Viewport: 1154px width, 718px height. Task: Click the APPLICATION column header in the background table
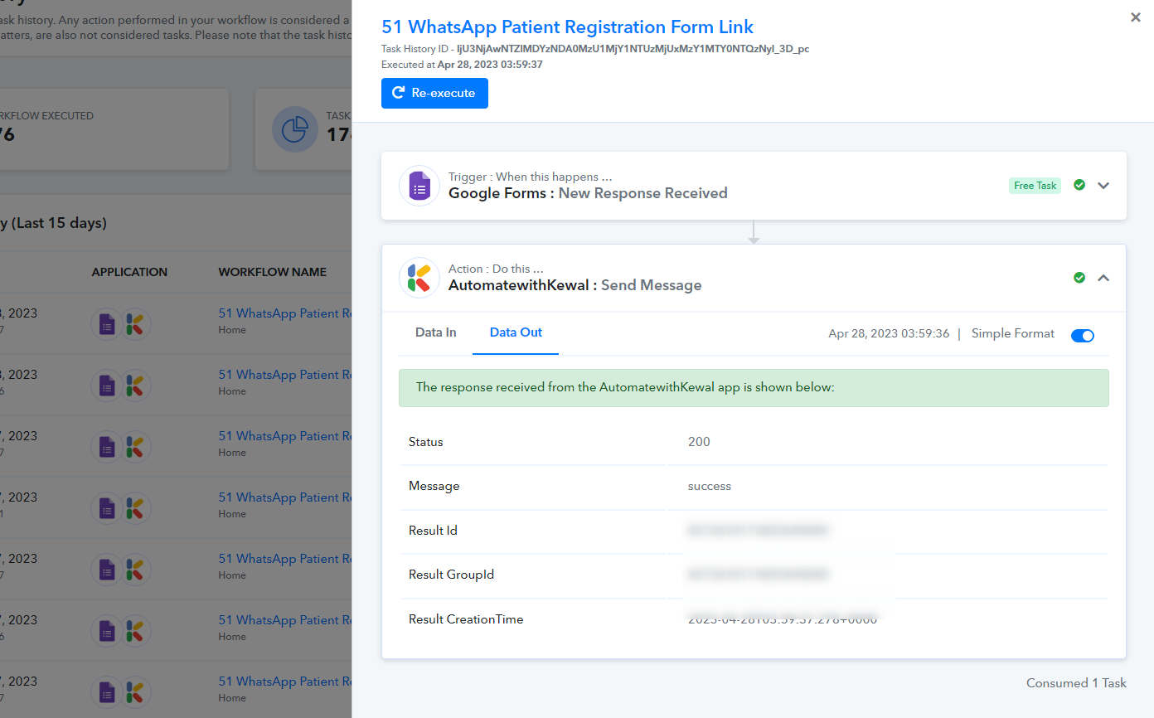coord(129,272)
